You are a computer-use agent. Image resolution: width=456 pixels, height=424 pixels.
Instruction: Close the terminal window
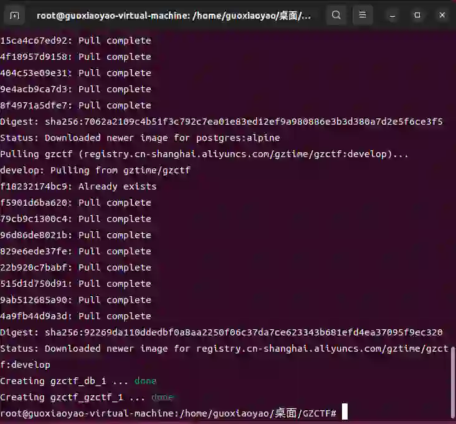coord(442,15)
